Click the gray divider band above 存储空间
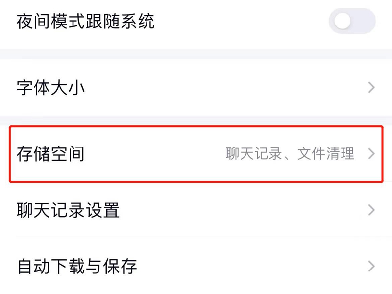This screenshot has width=392, height=294. 196,120
